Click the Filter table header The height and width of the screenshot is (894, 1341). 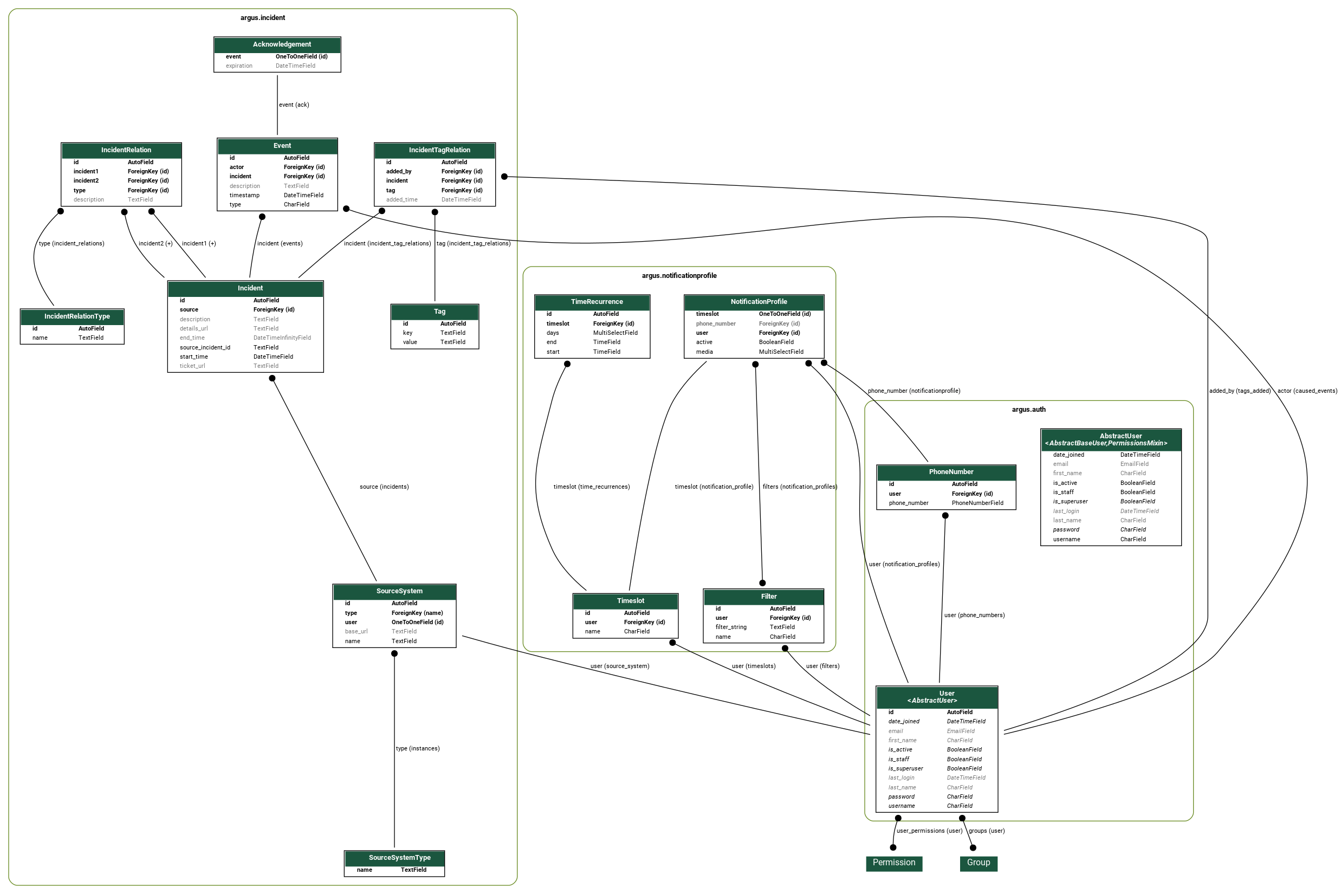coord(763,597)
